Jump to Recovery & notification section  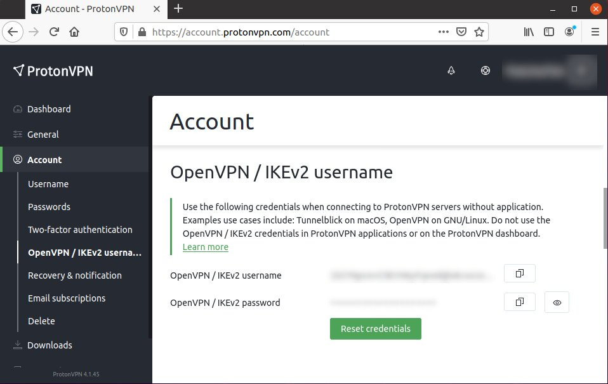pos(75,275)
